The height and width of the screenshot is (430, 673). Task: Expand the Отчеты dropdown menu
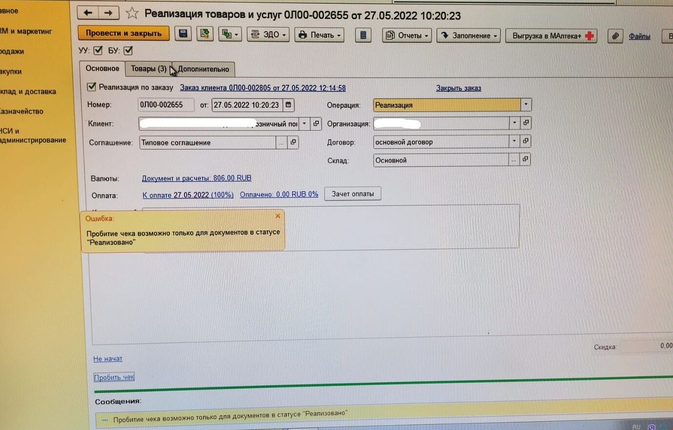pos(407,36)
